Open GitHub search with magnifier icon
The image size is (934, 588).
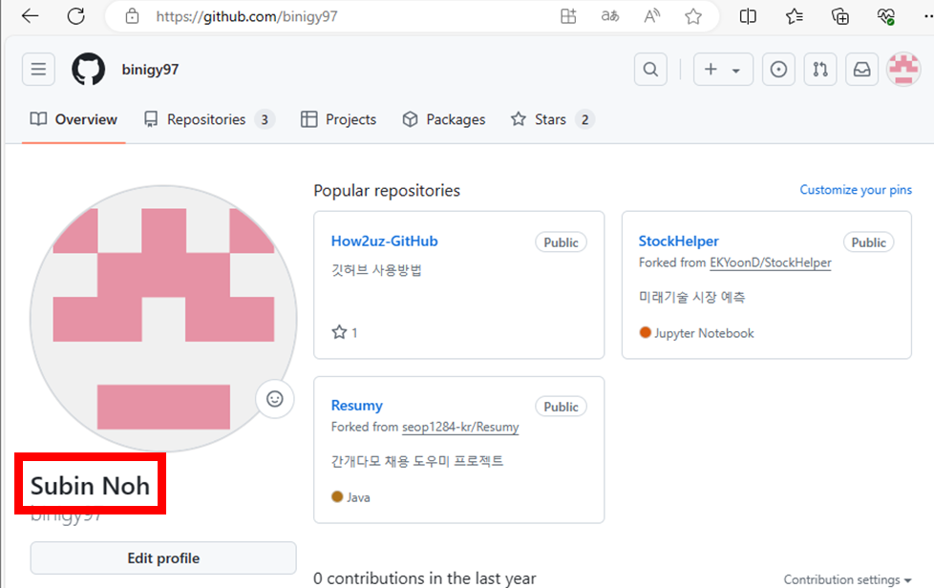pyautogui.click(x=650, y=69)
